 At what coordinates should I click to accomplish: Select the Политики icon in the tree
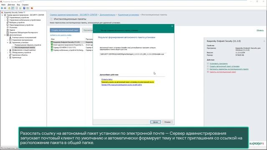[8, 27]
